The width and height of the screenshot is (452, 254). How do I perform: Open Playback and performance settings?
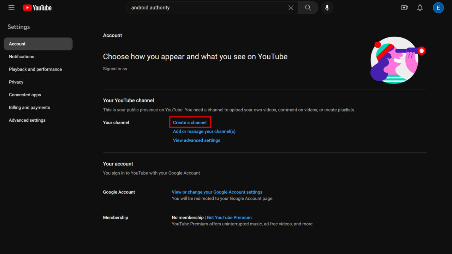[x=35, y=69]
